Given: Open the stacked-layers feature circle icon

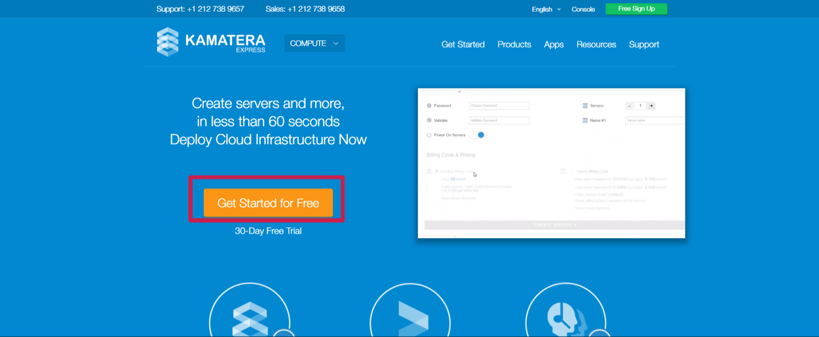Looking at the screenshot, I should tap(250, 310).
